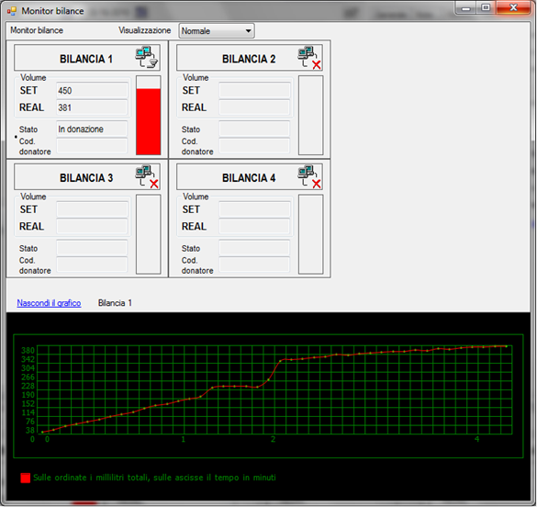Click the Monitor bilance title bar app icon
This screenshot has width=537, height=507.
click(12, 11)
